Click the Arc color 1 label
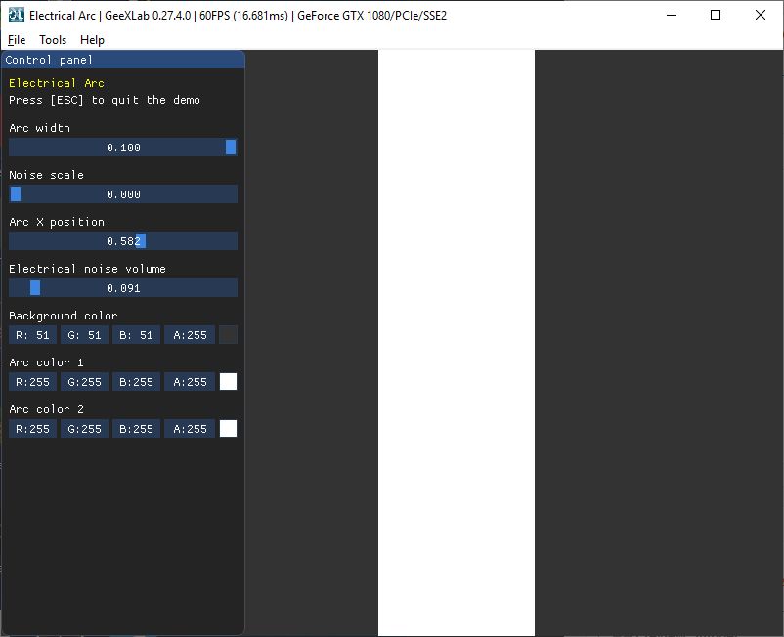 46,362
